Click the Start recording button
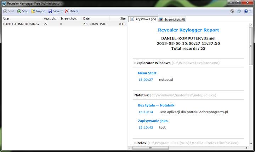255x152 pixels. 9,11
